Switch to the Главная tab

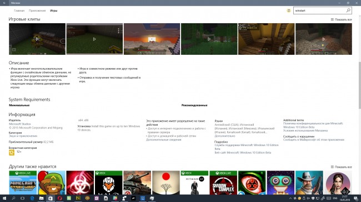pyautogui.click(x=19, y=11)
